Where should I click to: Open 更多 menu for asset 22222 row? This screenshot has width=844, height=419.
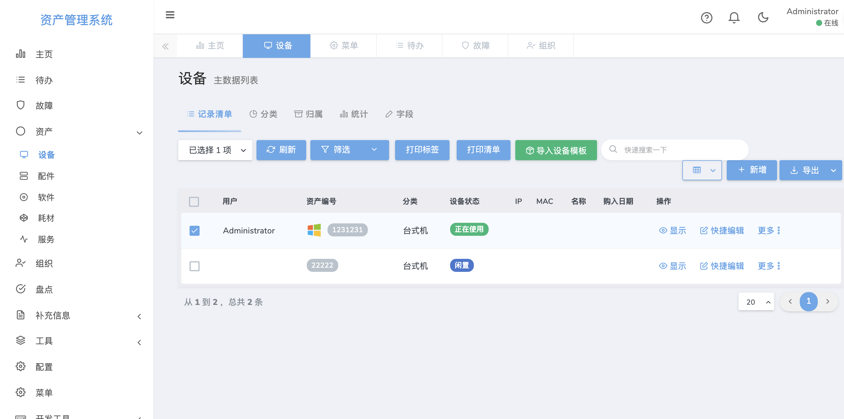[x=769, y=266]
